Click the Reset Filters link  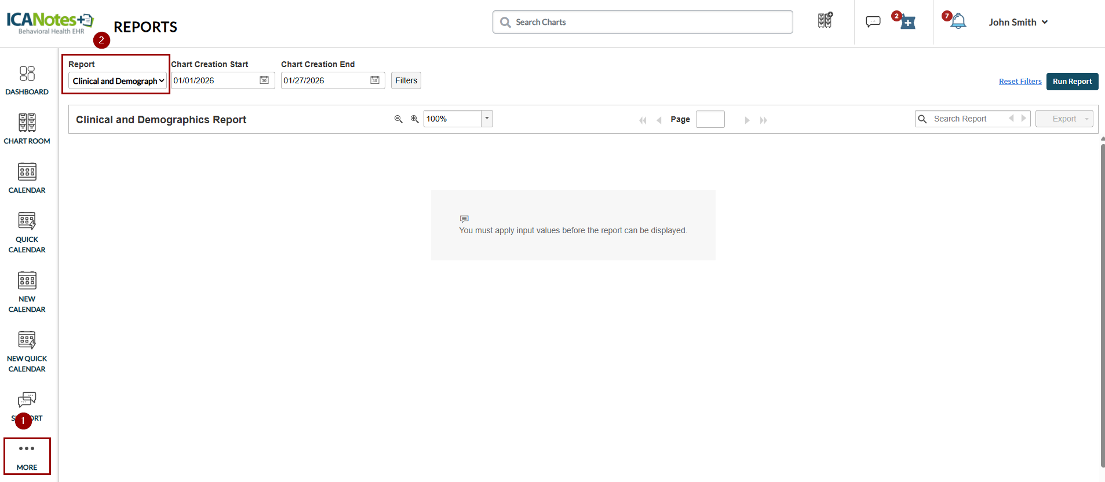(1020, 82)
